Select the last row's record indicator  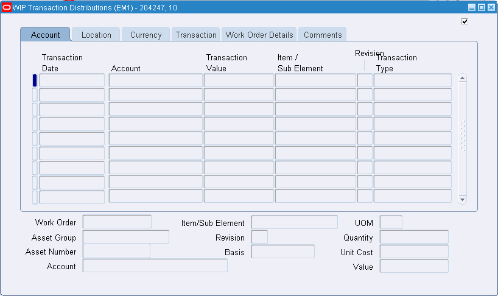coord(35,197)
